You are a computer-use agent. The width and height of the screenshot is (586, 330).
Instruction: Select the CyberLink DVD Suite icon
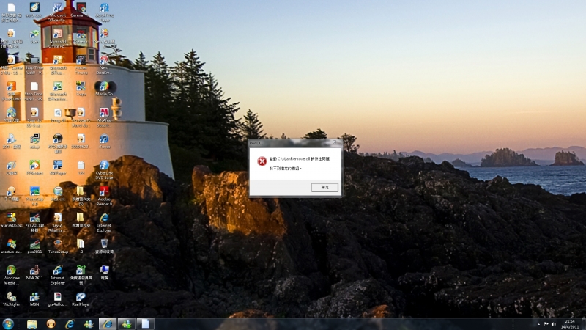(x=104, y=165)
